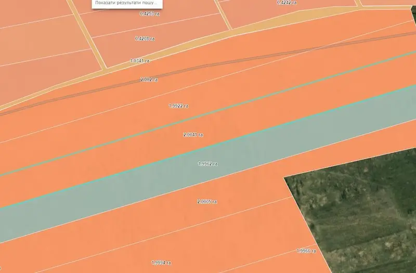
Task: Select the parcel labeled 1.9994 га
Action: click(161, 263)
